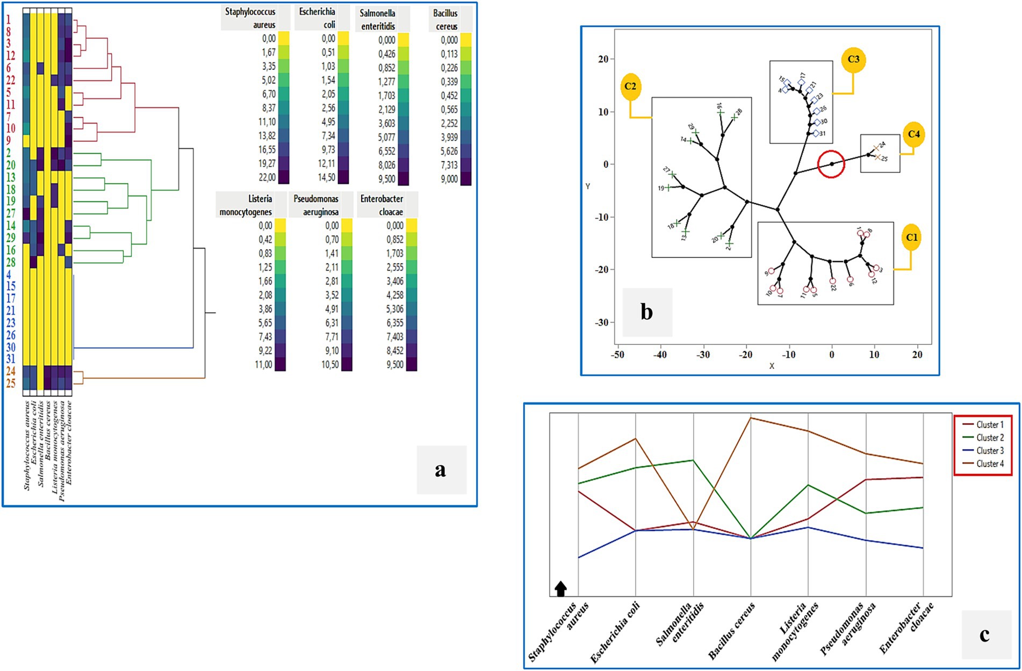Click the black up arrow in panel c
The width and height of the screenshot is (1022, 671).
560,588
